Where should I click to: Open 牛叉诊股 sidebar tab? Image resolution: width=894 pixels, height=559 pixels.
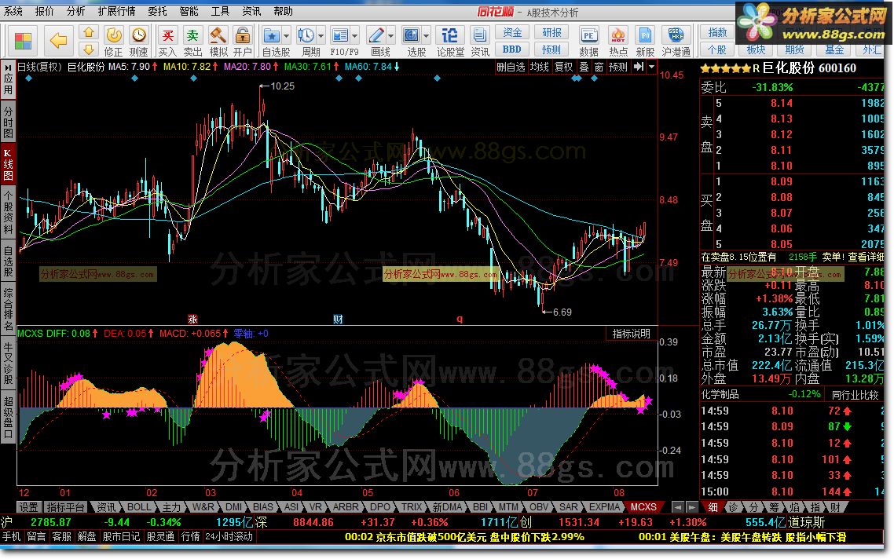pyautogui.click(x=8, y=364)
